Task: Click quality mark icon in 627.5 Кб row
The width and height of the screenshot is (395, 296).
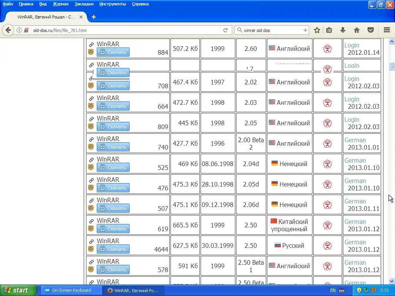Action: tap(327, 246)
